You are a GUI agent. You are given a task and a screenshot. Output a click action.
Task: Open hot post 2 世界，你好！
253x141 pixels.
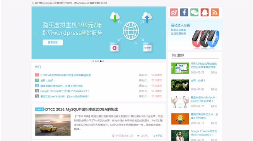pos(48,81)
